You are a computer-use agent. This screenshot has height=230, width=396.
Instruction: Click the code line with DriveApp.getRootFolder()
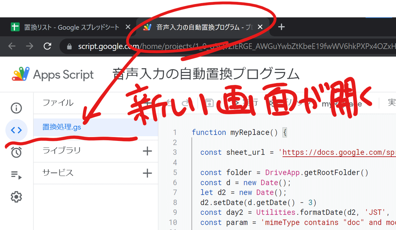284,173
